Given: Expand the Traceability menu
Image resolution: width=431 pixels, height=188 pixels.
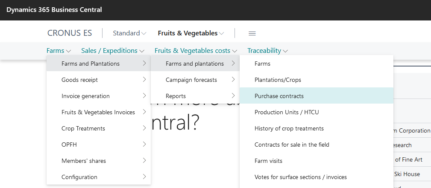Looking at the screenshot, I should click(x=268, y=50).
